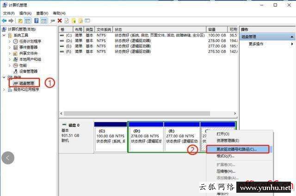Select 性能 tree item
This screenshot has height=196, width=296.
[x=23, y=65]
